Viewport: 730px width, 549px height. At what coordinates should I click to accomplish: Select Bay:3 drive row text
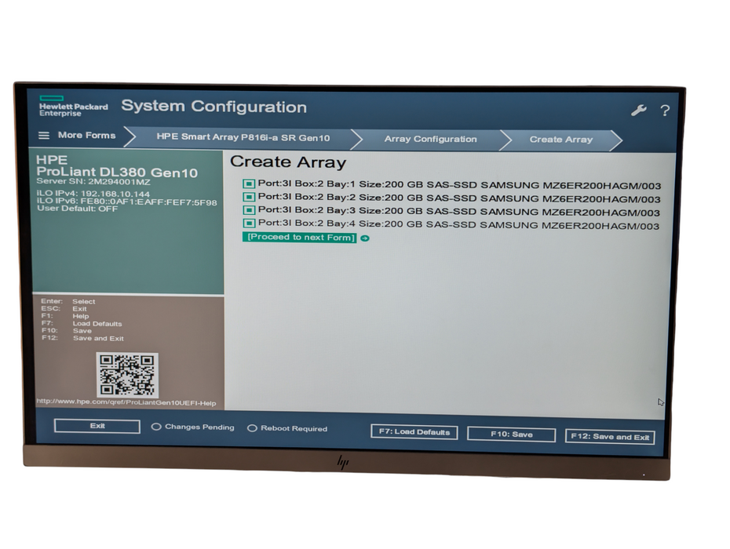click(x=459, y=211)
